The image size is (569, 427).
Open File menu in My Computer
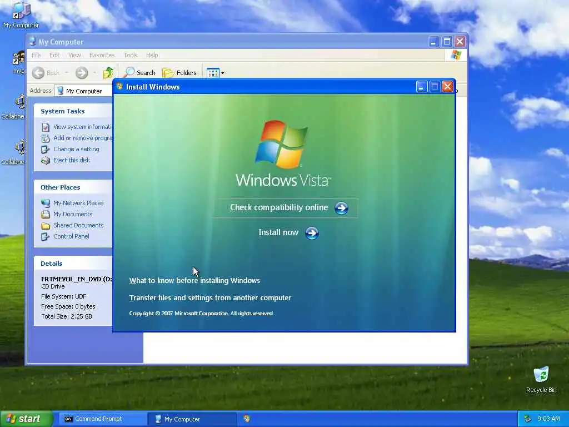coord(36,55)
